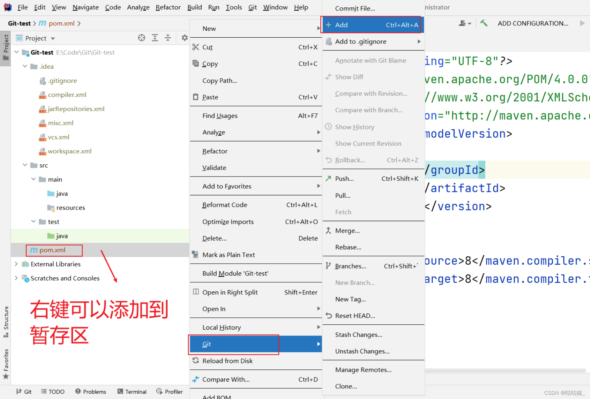Screen dimensions: 590x399
Task: Open the Problems tool window
Action: coord(91,391)
